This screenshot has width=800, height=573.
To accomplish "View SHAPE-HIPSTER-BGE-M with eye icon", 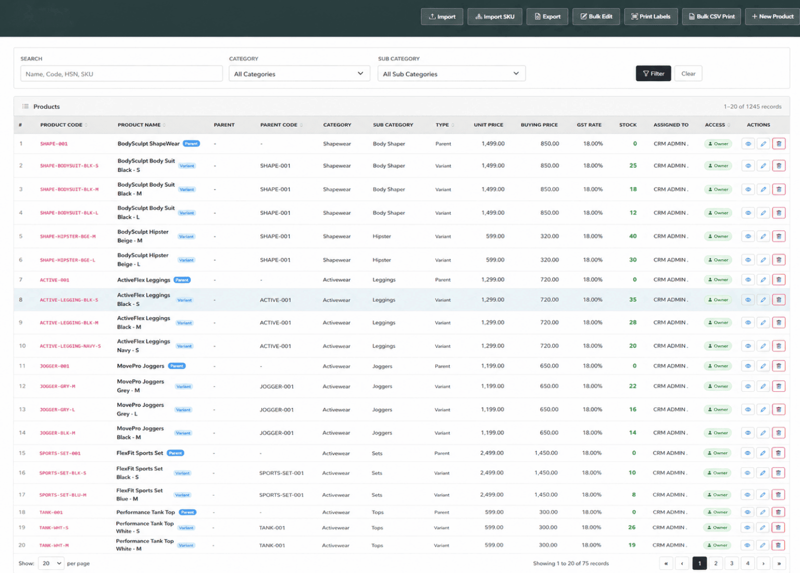I will [x=748, y=236].
